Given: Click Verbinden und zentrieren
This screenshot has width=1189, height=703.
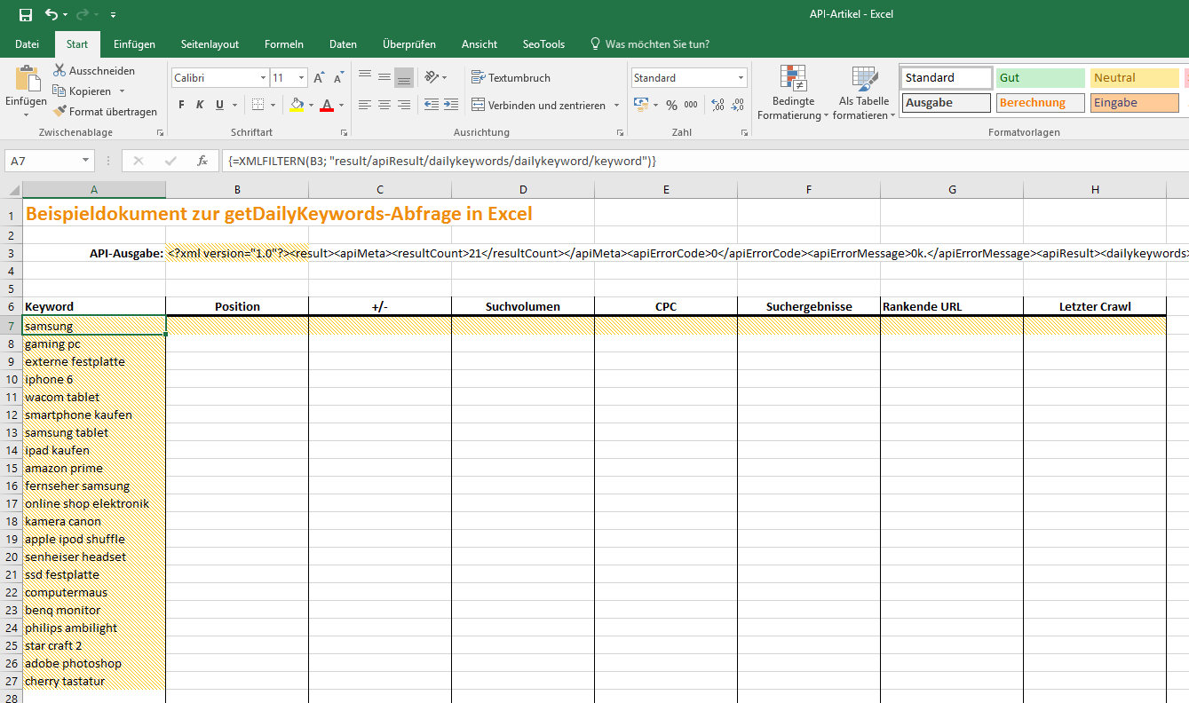Looking at the screenshot, I should (538, 105).
